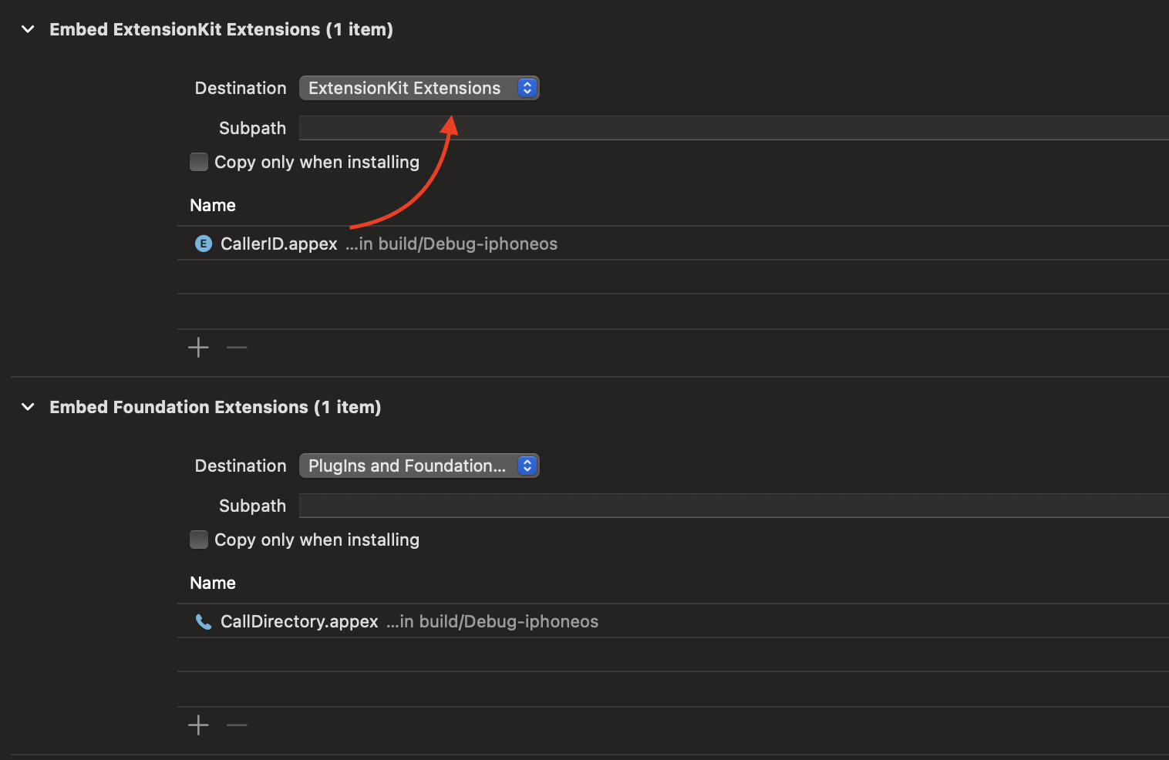Click the Name header above CallerID.appex

point(213,205)
